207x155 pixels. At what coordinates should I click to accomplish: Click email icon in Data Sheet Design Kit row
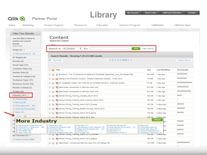pyautogui.click(x=53, y=143)
